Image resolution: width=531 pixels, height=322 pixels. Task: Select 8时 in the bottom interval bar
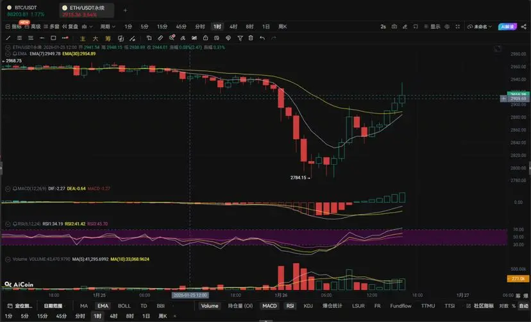(x=130, y=316)
